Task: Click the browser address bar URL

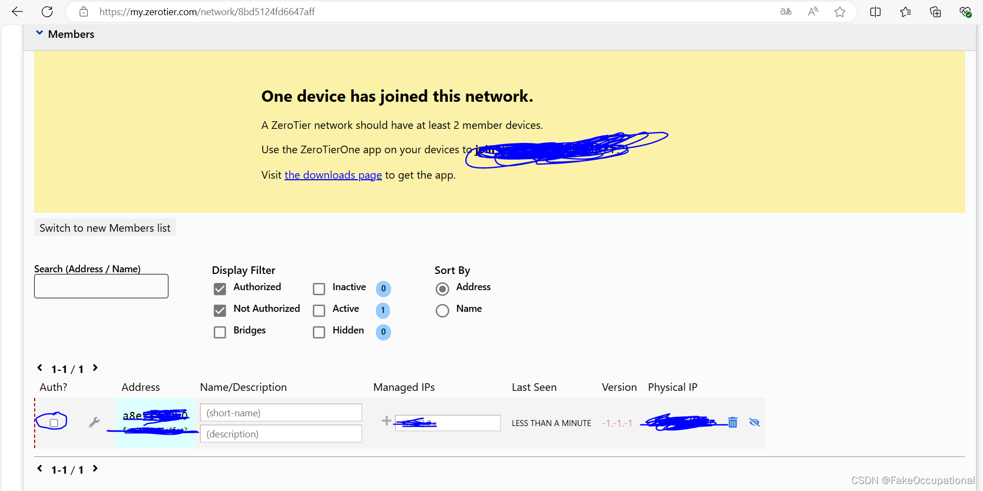Action: tap(207, 11)
